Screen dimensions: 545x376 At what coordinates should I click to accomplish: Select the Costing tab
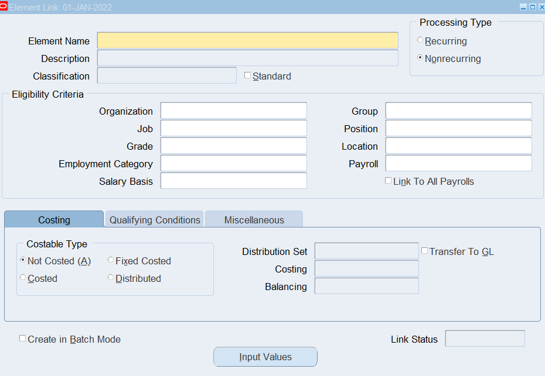point(54,220)
